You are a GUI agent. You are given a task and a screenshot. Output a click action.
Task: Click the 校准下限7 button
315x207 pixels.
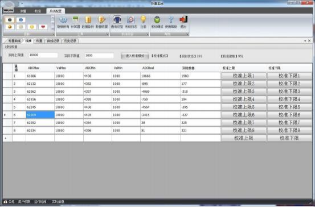click(289, 123)
